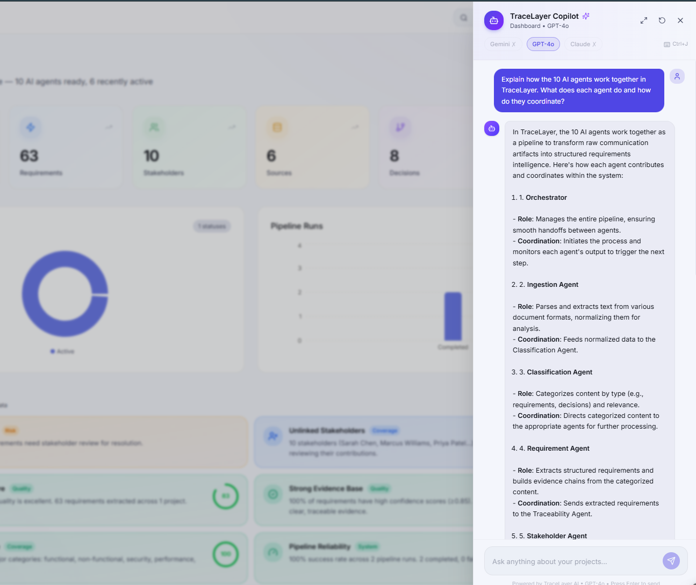Open the search icon in the dashboard header
Image resolution: width=696 pixels, height=585 pixels.
pos(463,18)
